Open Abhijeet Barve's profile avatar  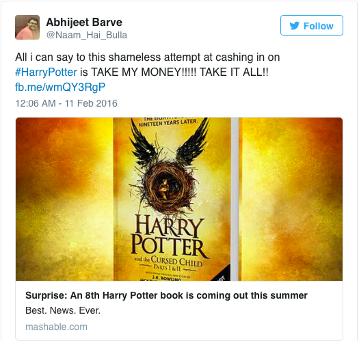pyautogui.click(x=27, y=27)
